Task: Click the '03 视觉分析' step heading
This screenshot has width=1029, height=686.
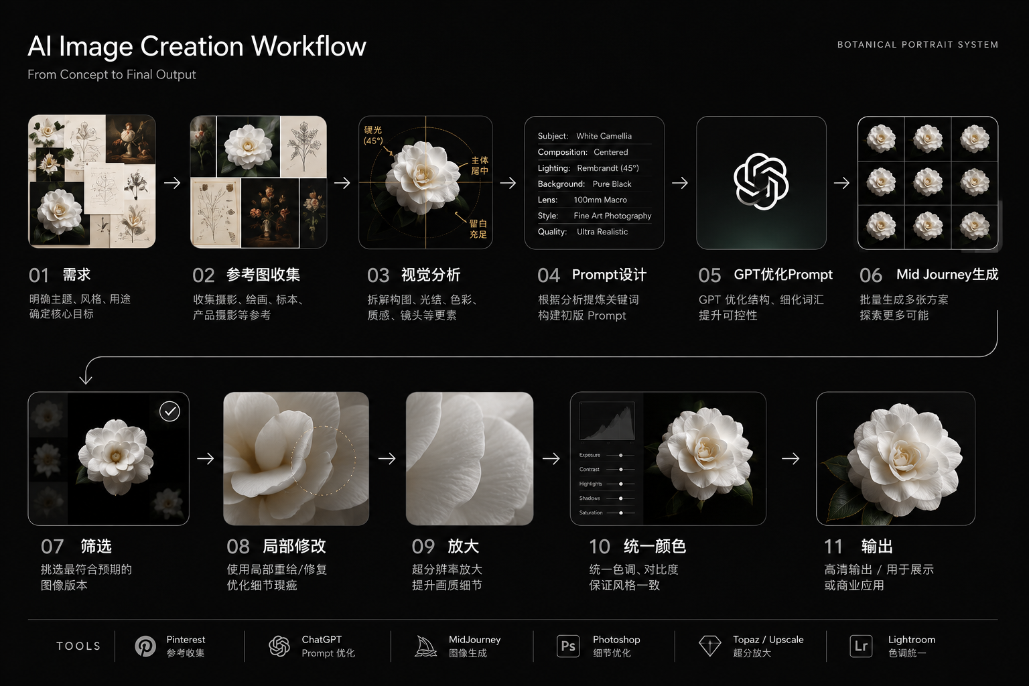Action: click(414, 275)
